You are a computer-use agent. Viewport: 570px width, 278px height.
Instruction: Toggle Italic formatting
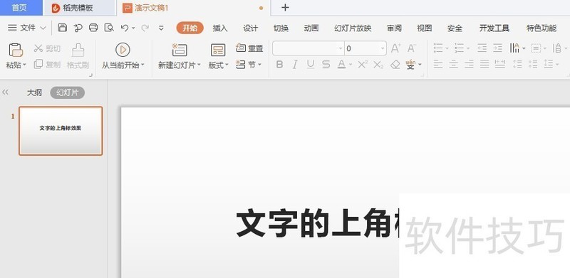tap(295, 65)
